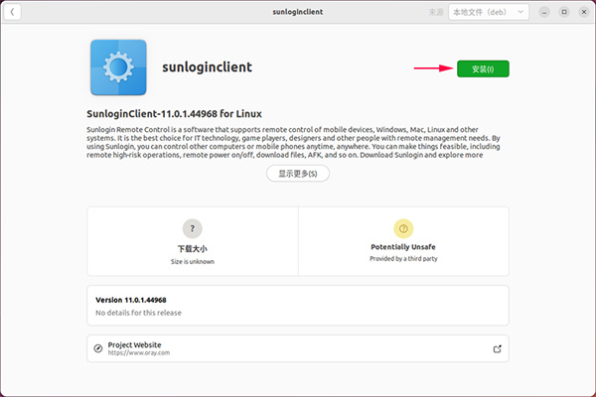This screenshot has width=596, height=397.
Task: Click the large sunloginclient app name
Action: pyautogui.click(x=208, y=66)
